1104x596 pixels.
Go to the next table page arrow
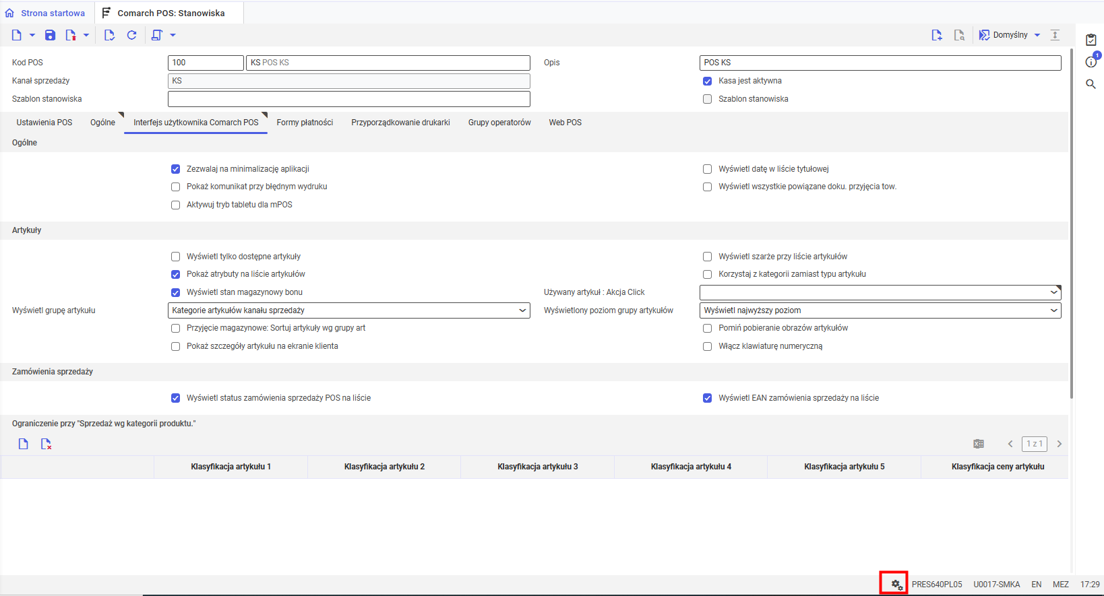coord(1060,444)
